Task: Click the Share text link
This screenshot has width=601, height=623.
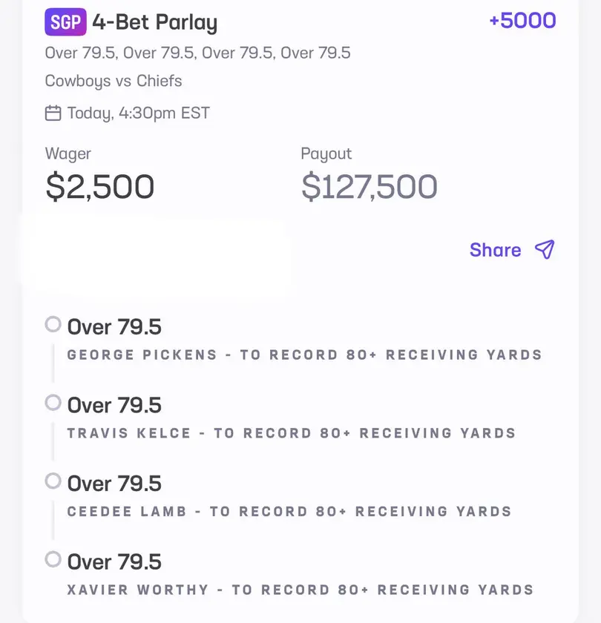Action: (495, 250)
